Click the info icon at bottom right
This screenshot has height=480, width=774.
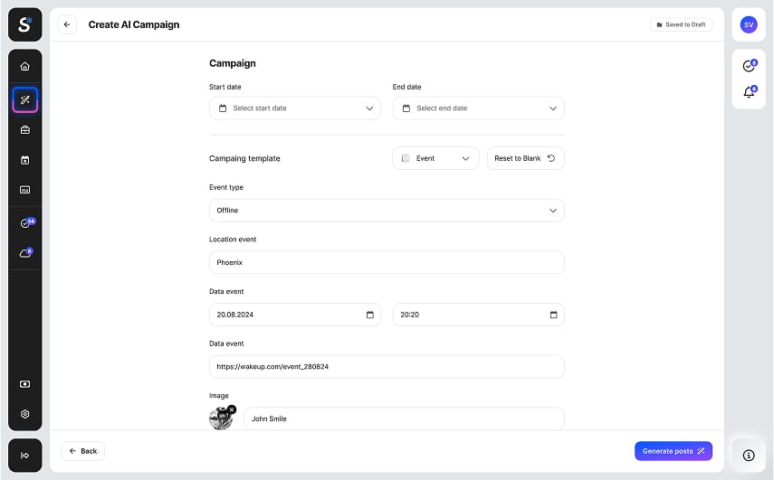(749, 455)
